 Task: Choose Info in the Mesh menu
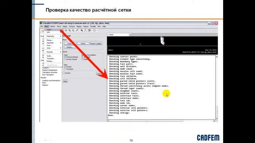(53, 33)
